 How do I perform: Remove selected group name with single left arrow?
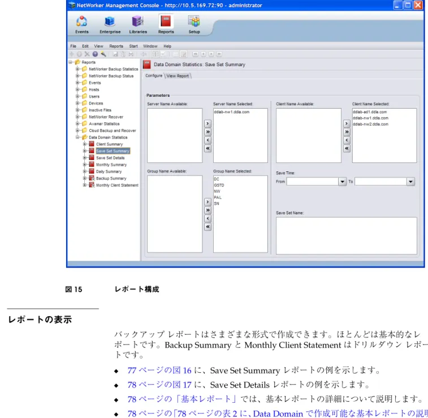click(207, 218)
